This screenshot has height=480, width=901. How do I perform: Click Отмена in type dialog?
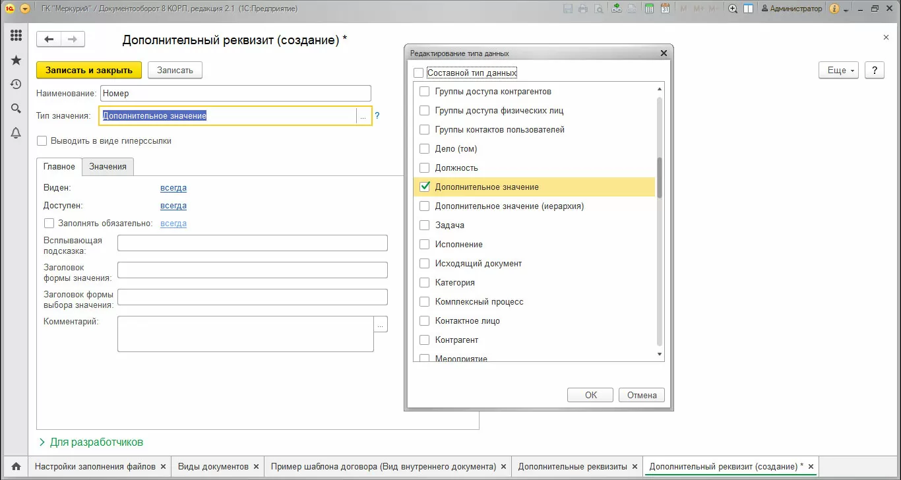point(642,395)
